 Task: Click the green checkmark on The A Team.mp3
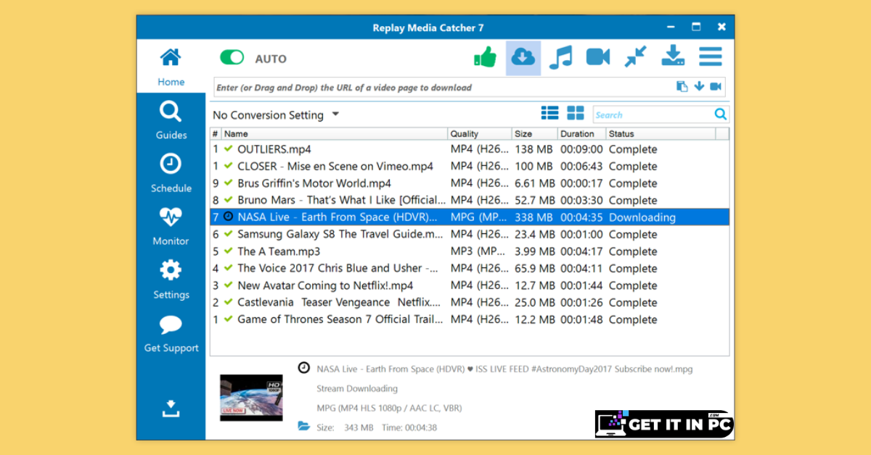(x=229, y=251)
